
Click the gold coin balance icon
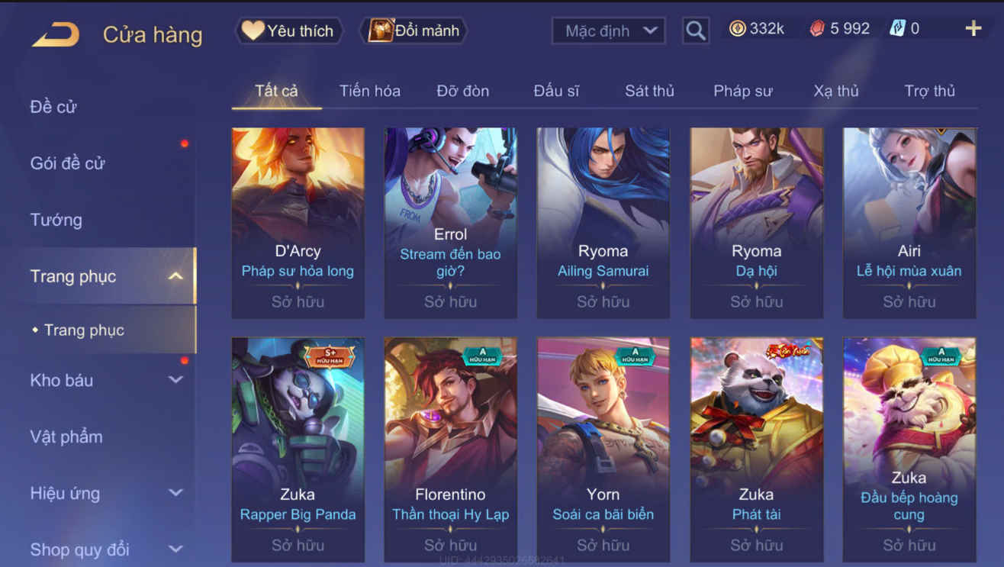tap(737, 29)
